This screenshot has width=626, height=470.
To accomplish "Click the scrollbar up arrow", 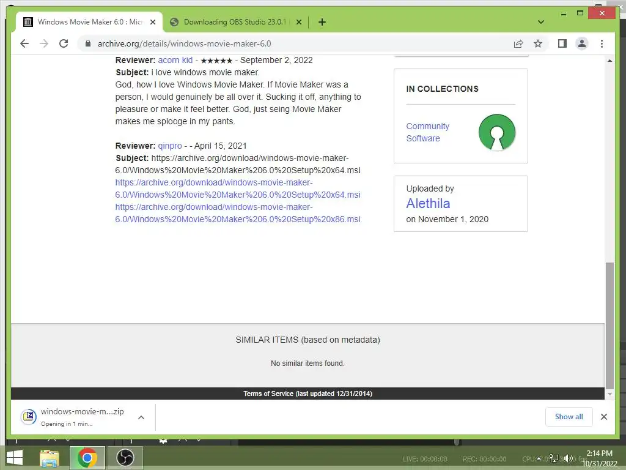I will 609,61.
